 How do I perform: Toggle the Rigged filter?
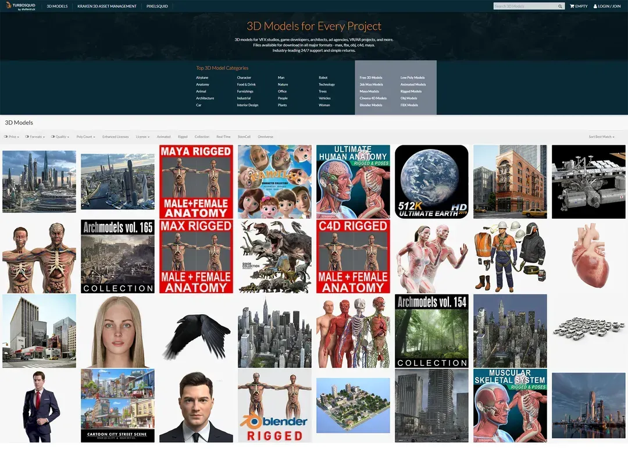click(x=183, y=137)
